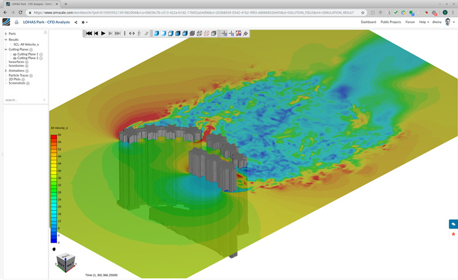This screenshot has width=458, height=280.
Task: Click the orientation cube widget
Action: [64, 262]
